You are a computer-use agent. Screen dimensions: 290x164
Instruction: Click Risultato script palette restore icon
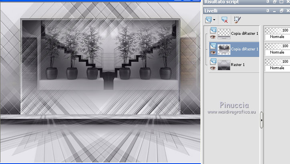[x=275, y=2]
